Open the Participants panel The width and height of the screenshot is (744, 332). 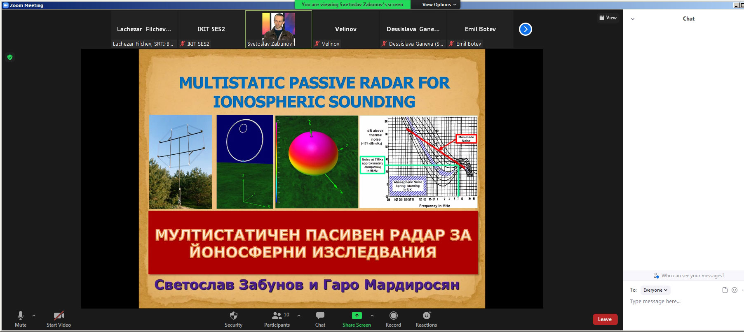pos(277,319)
